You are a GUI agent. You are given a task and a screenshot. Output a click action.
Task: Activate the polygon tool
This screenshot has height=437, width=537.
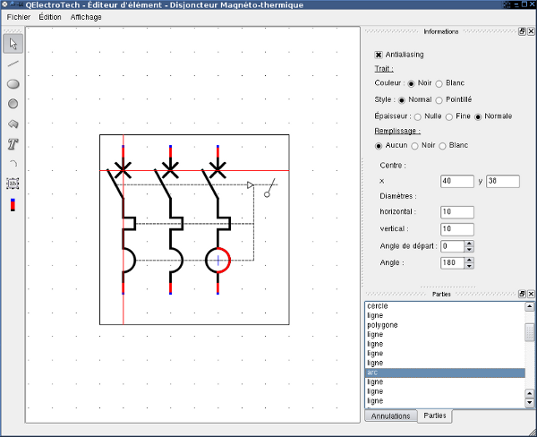pyautogui.click(x=13, y=124)
